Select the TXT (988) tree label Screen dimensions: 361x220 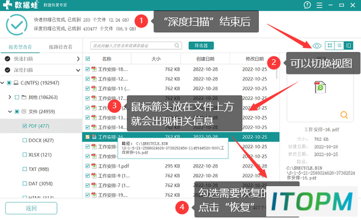39,169
